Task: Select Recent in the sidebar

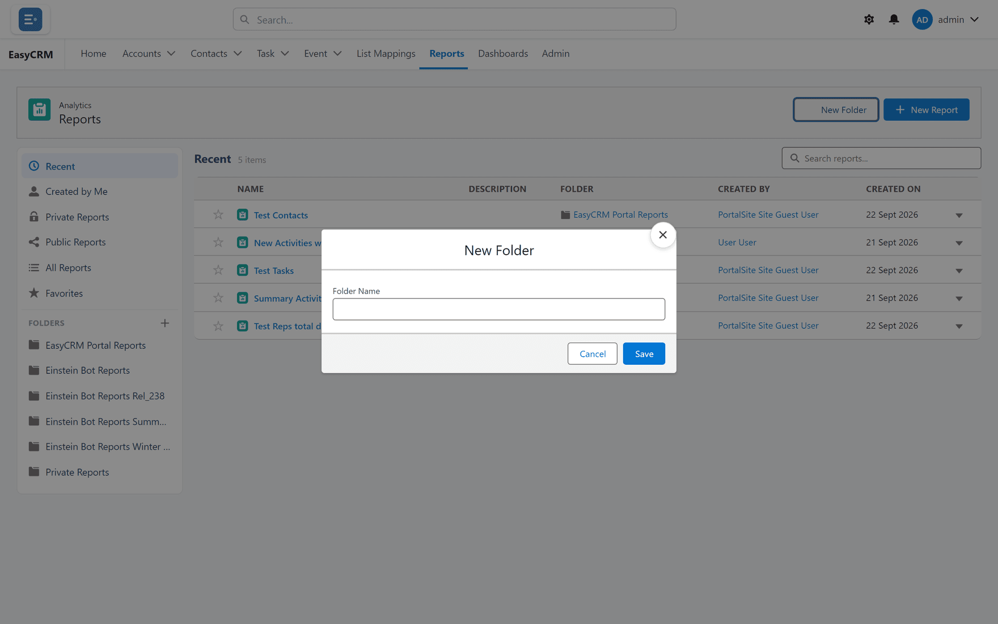Action: pos(100,166)
